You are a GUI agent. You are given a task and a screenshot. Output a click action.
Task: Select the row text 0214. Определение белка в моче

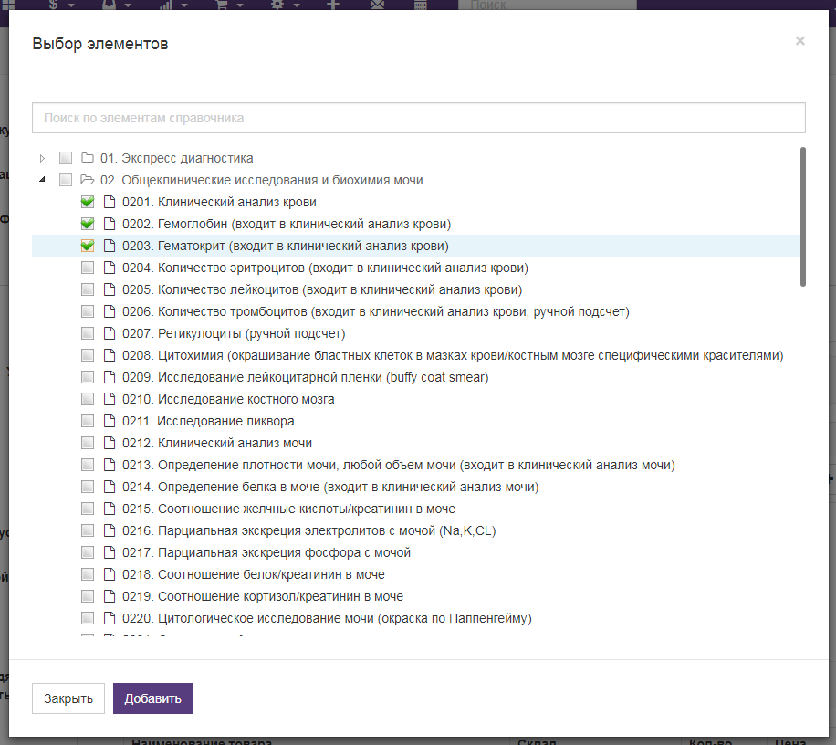330,487
